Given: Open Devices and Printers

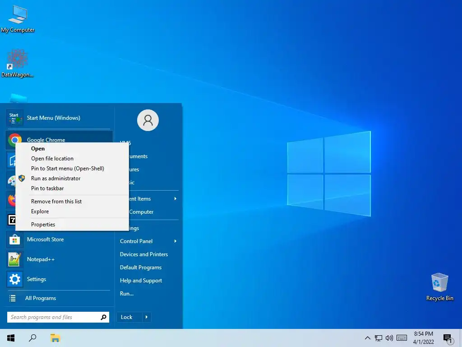Looking at the screenshot, I should (x=144, y=254).
